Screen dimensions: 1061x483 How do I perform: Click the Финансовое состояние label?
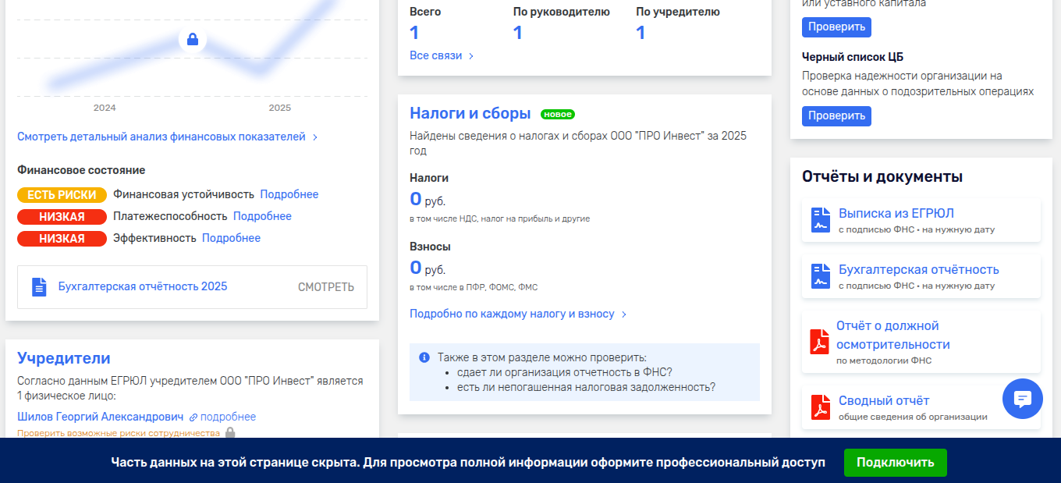tap(81, 170)
